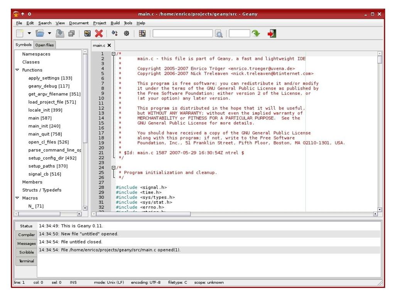Jump to setup_config_dir [492] symbol
The height and width of the screenshot is (296, 395).
52,158
